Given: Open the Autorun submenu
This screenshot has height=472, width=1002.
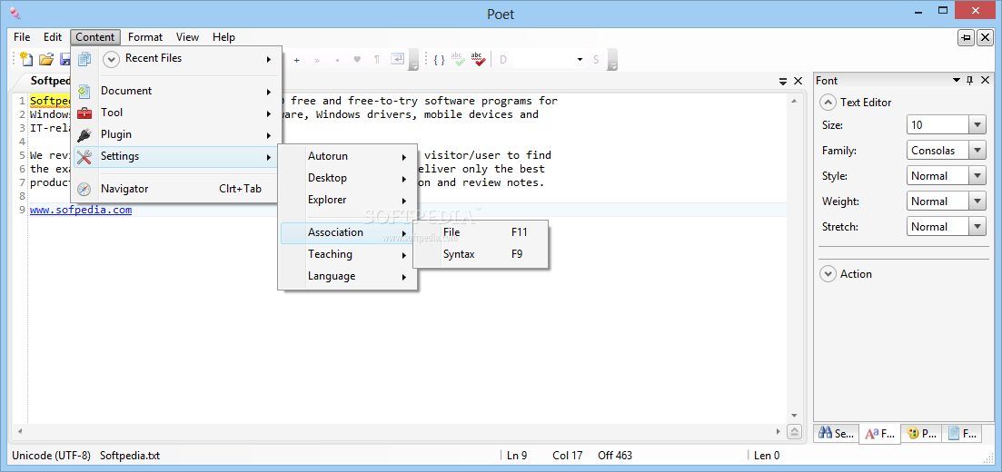Looking at the screenshot, I should pos(348,156).
